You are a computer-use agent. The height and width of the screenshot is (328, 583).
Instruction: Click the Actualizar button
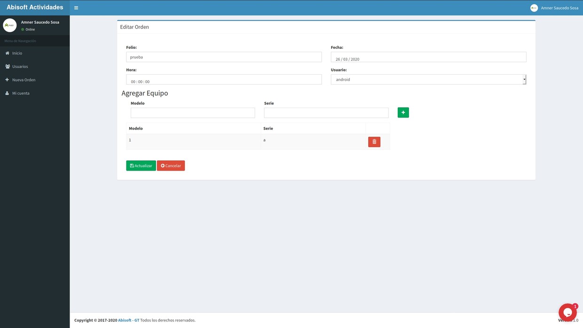141,165
